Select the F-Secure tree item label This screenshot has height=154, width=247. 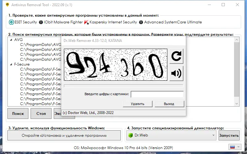(x=22, y=64)
